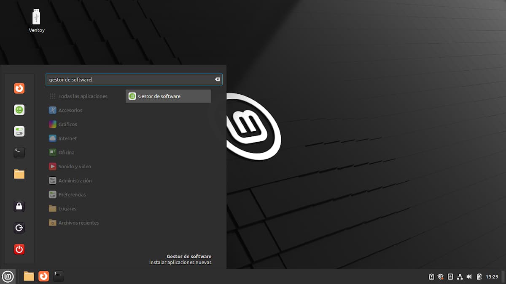Open the Gráficos category
Image resolution: width=506 pixels, height=284 pixels.
[x=67, y=124]
